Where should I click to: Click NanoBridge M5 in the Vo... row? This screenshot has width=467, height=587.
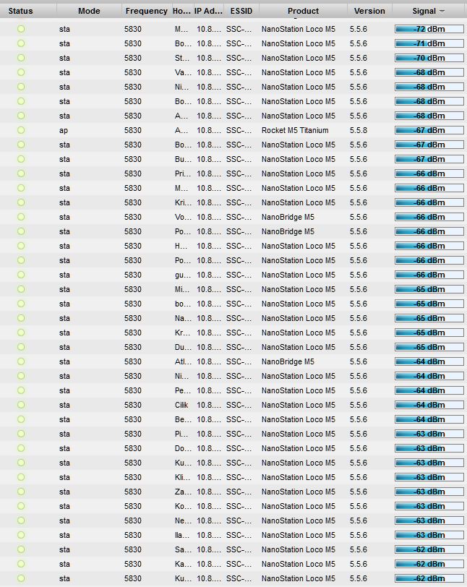pyautogui.click(x=288, y=217)
